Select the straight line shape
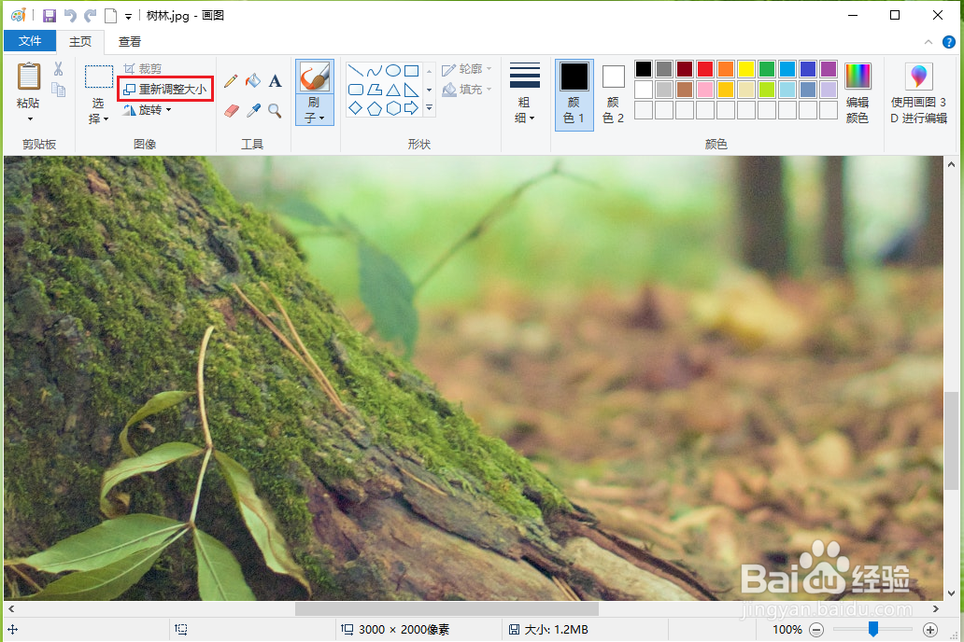964x642 pixels. coord(355,71)
